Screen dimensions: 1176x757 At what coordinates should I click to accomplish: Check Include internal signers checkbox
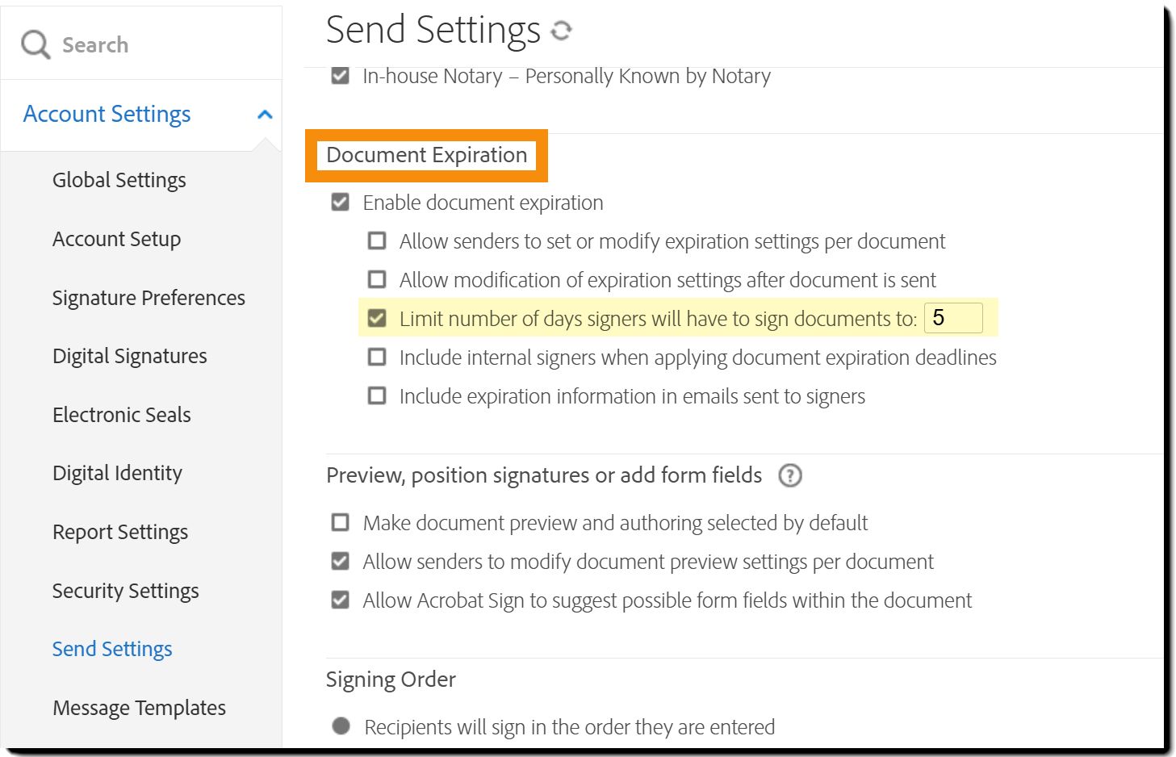point(377,357)
